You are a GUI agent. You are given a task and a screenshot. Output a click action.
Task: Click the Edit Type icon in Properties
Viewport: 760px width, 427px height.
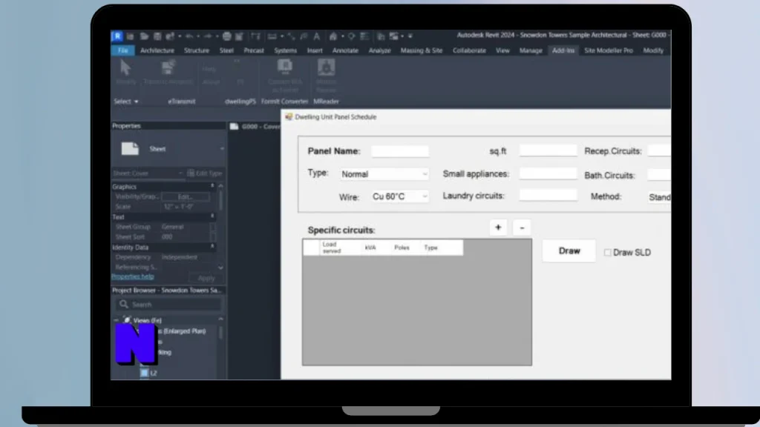pyautogui.click(x=191, y=173)
